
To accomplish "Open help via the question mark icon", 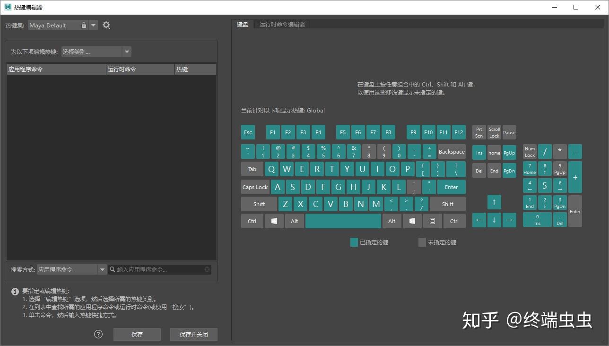I will tap(98, 334).
